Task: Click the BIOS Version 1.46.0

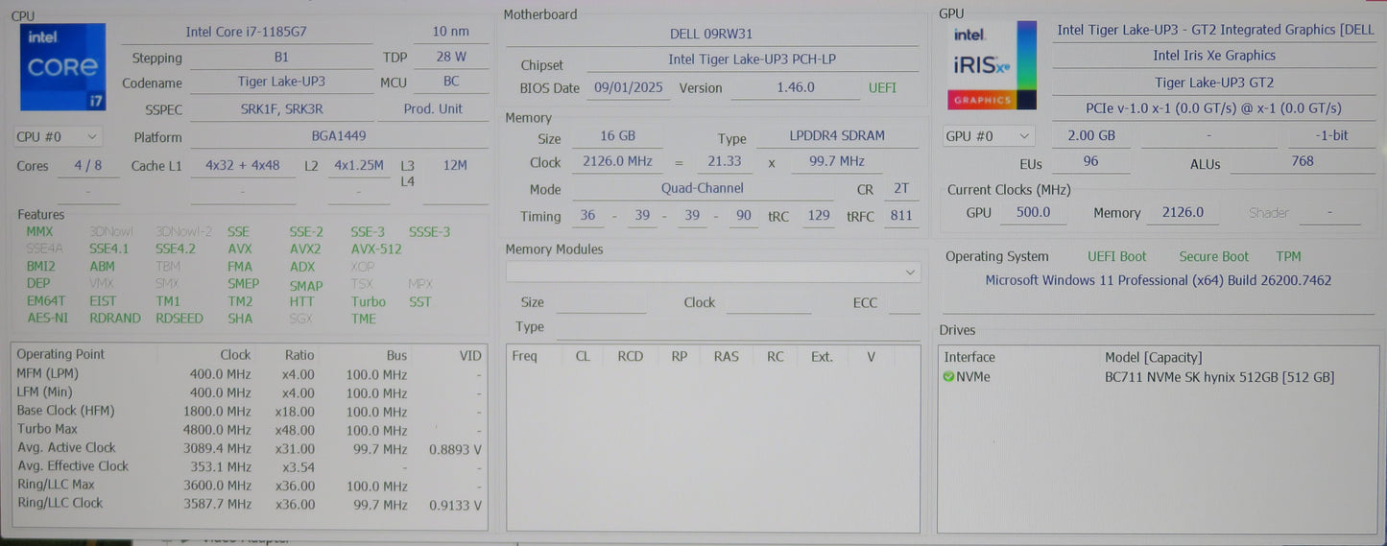Action: 795,87
